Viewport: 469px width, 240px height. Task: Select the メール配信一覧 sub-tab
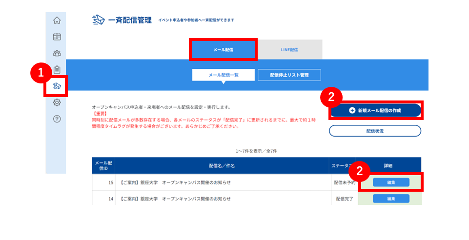point(224,75)
